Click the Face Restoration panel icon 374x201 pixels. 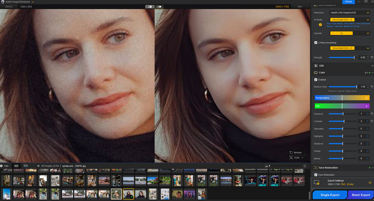pyautogui.click(x=316, y=168)
